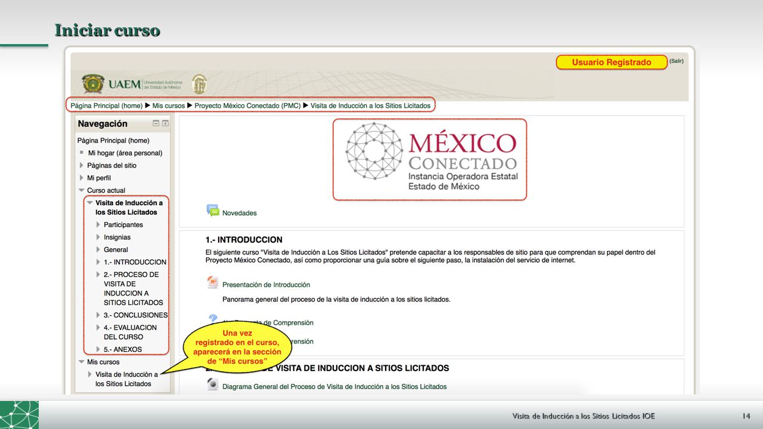Dock the Navegación block to the side
The width and height of the screenshot is (763, 429).
165,124
